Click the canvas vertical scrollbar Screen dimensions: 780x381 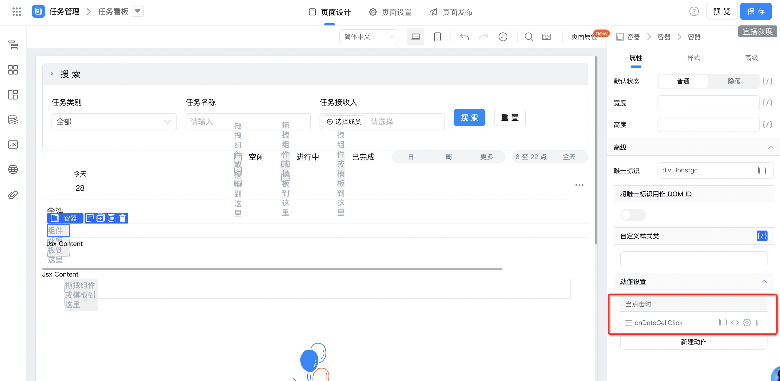point(596,150)
